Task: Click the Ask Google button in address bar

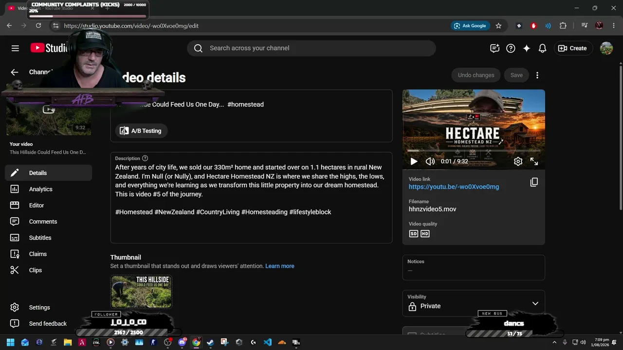Action: [470, 26]
